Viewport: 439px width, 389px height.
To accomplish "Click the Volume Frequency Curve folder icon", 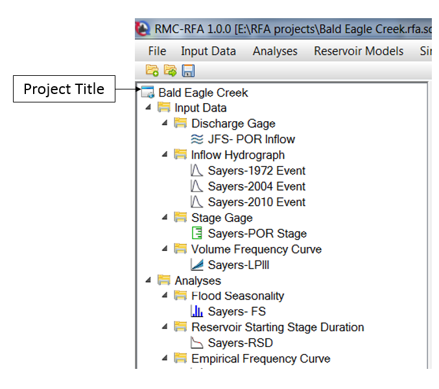I will 180,248.
